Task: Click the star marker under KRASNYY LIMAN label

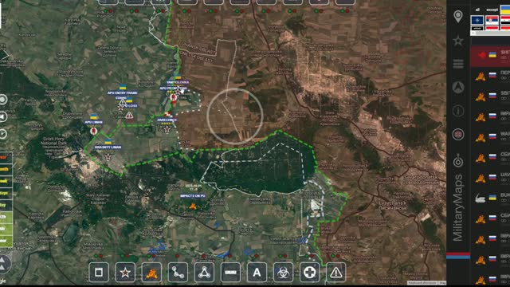Action: (108, 157)
